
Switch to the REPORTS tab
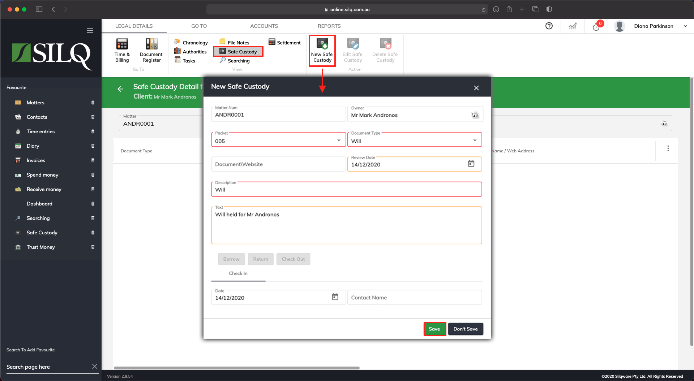click(329, 26)
